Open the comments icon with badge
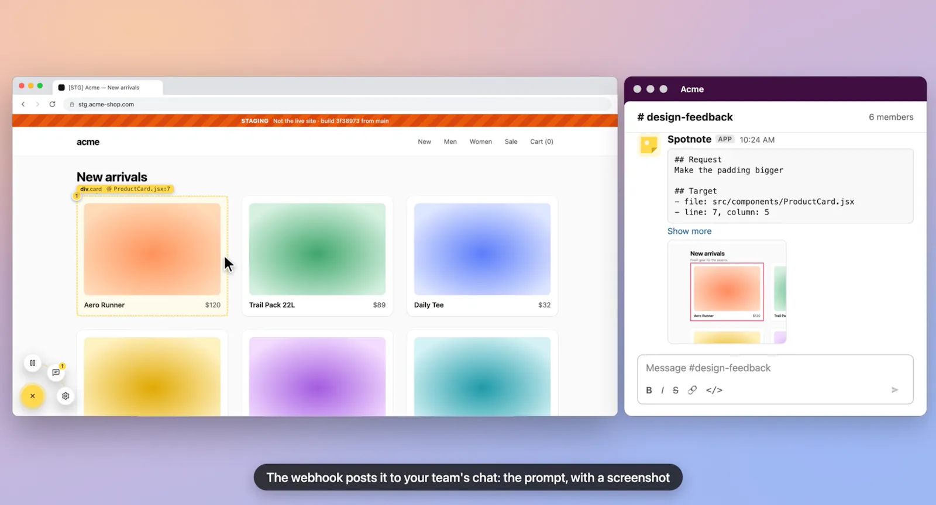This screenshot has width=936, height=505. pyautogui.click(x=56, y=372)
